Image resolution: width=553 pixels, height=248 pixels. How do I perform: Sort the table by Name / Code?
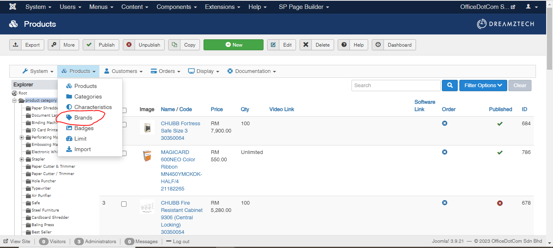click(x=176, y=109)
